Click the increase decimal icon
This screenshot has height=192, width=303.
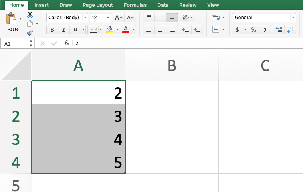click(279, 30)
